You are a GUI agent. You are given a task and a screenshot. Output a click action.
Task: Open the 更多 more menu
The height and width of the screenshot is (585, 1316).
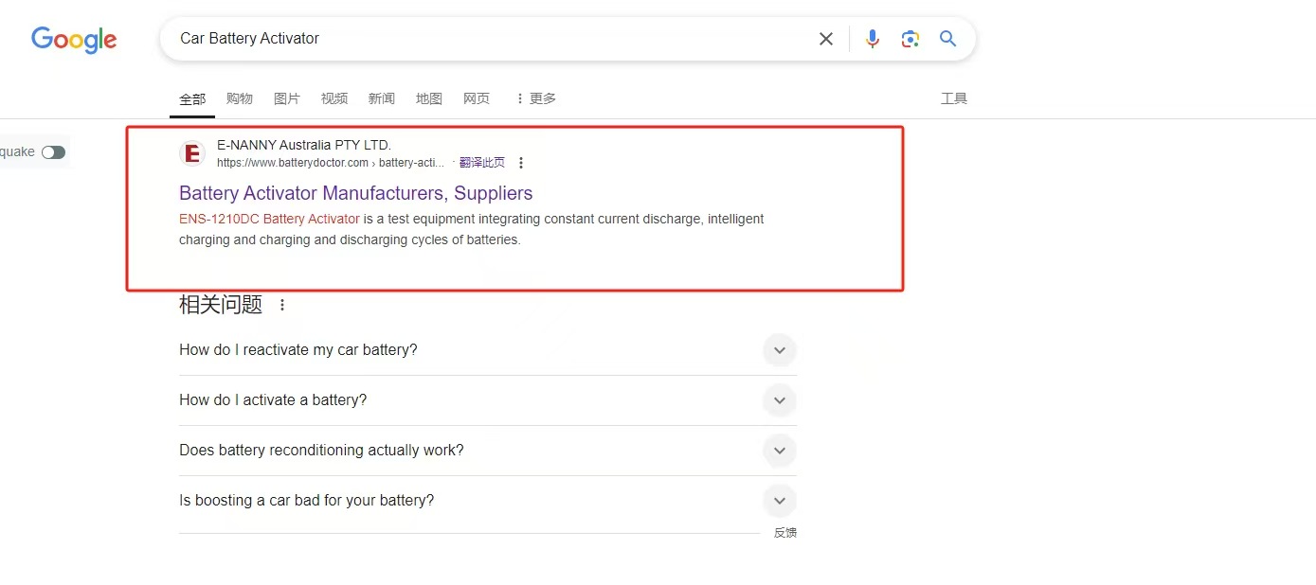(x=535, y=98)
